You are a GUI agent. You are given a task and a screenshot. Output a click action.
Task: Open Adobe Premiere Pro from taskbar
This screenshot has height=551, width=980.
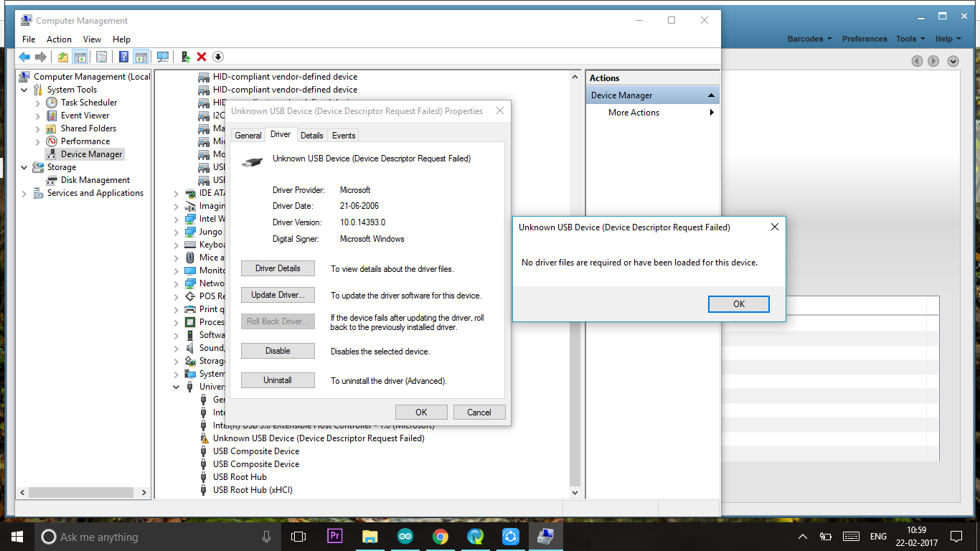pos(334,536)
